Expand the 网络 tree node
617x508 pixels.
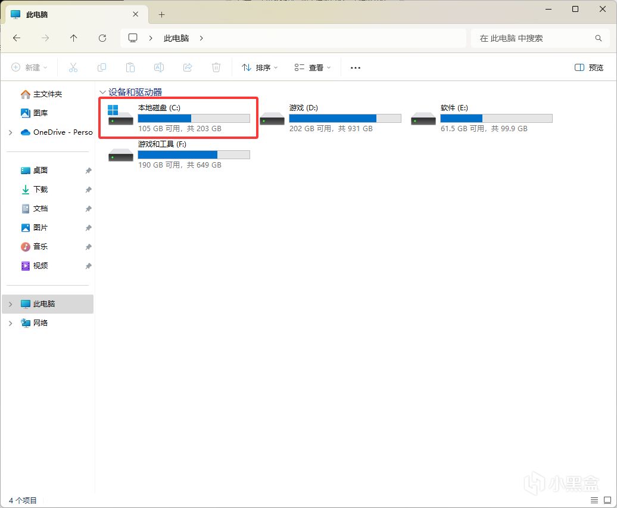point(11,323)
